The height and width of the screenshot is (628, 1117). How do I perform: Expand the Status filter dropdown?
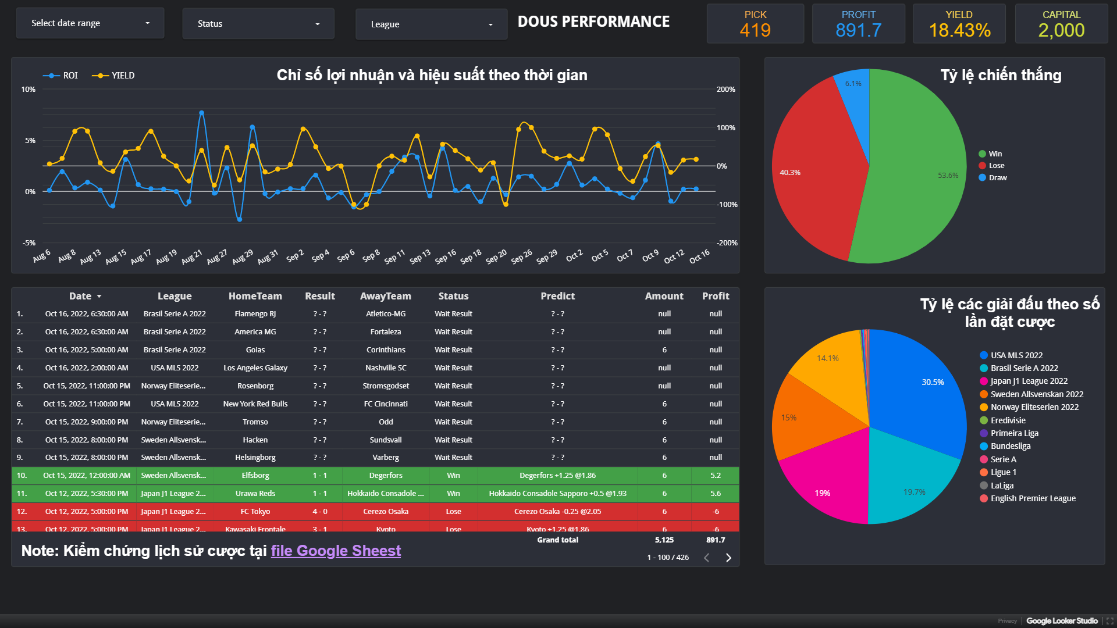click(258, 24)
